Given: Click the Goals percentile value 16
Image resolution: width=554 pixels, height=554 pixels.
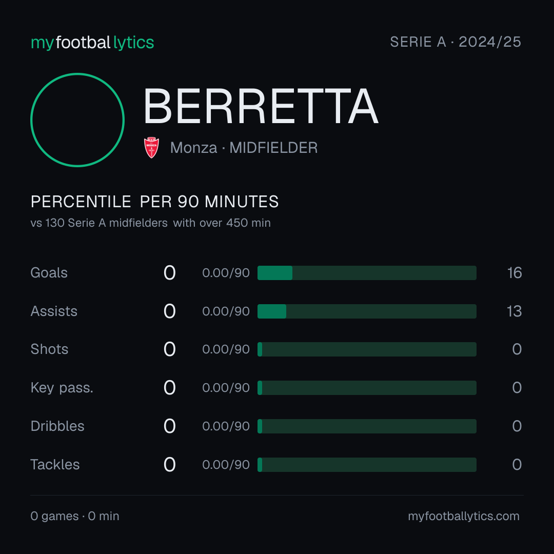Looking at the screenshot, I should (515, 273).
